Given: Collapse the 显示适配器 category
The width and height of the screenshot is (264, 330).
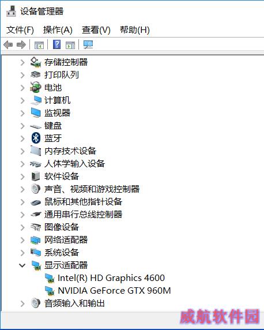Looking at the screenshot, I should point(22,265).
